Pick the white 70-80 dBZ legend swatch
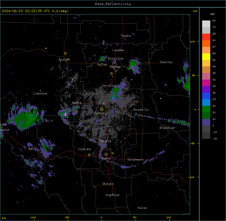Image resolution: width=226 pixels, height=221 pixels. coord(206,24)
